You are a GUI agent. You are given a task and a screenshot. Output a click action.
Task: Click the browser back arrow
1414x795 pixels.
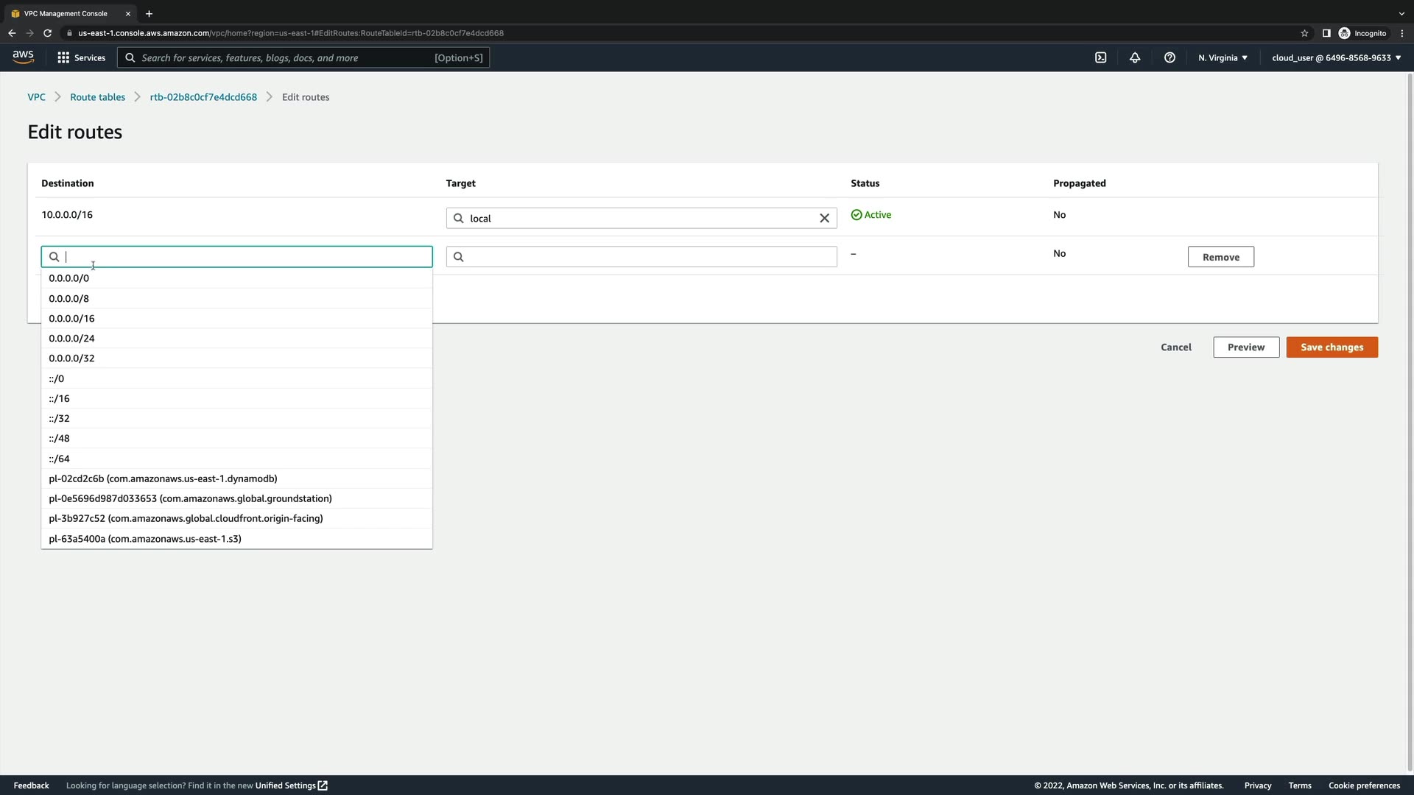pyautogui.click(x=12, y=33)
